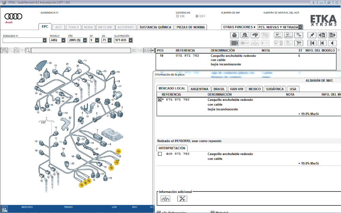Switch to the ARGENTINA tab
Viewport: 341px width, 213px height.
pyautogui.click(x=199, y=89)
